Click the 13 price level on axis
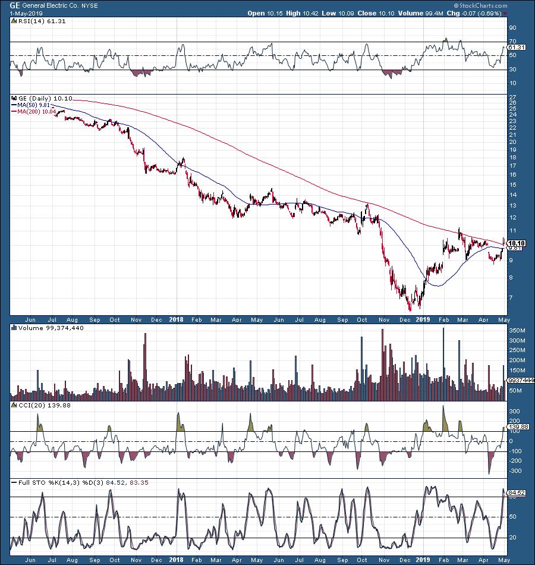The image size is (535, 565). 512,206
